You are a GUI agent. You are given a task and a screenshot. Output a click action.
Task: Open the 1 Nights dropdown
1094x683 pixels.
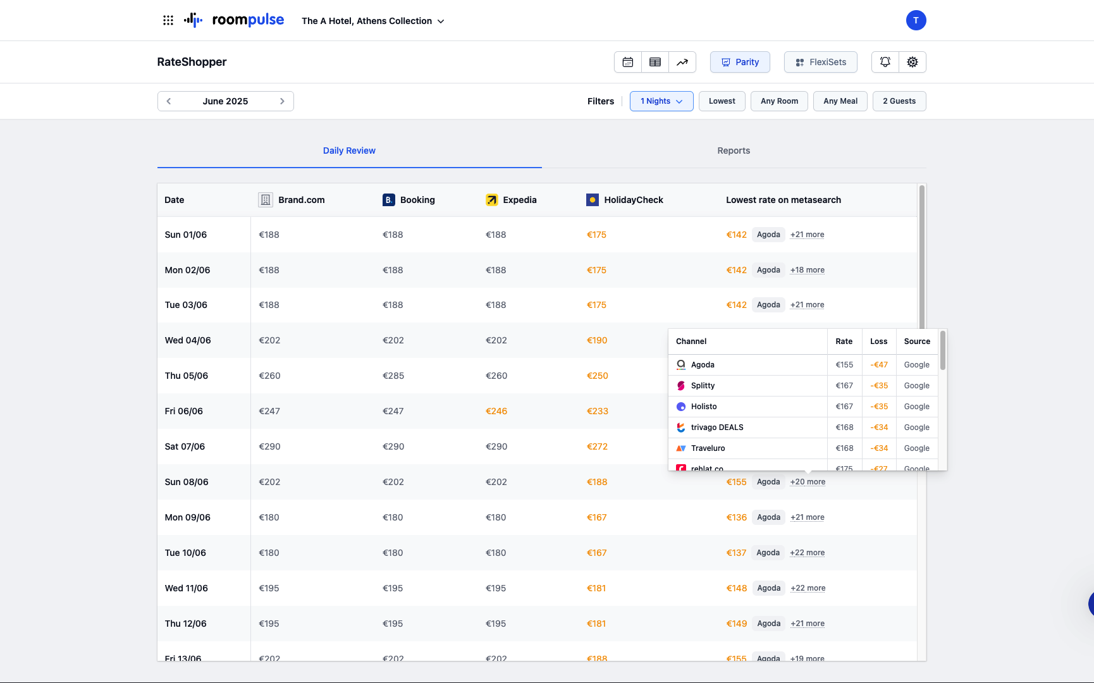tap(661, 101)
